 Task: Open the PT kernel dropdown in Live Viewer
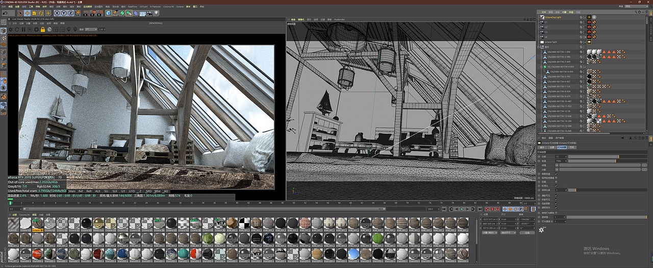pos(91,29)
